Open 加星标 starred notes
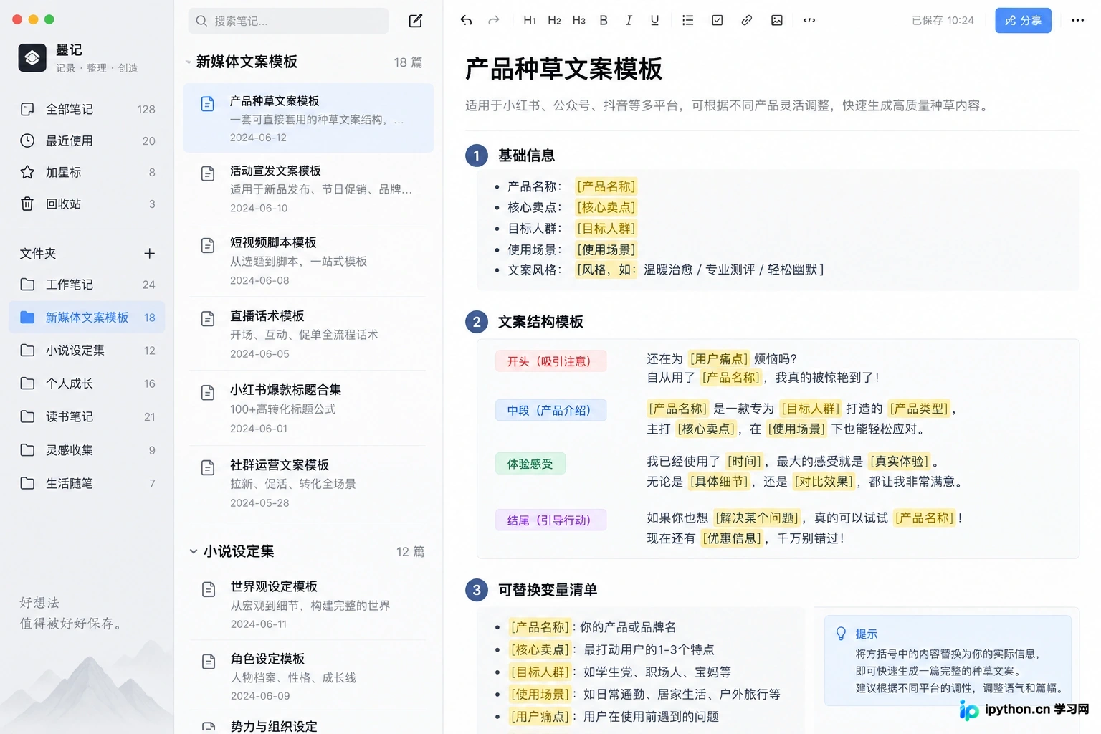The height and width of the screenshot is (734, 1101). 87,172
